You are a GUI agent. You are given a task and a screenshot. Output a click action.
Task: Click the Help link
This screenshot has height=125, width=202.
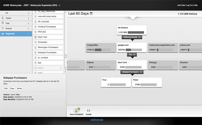point(196,5)
